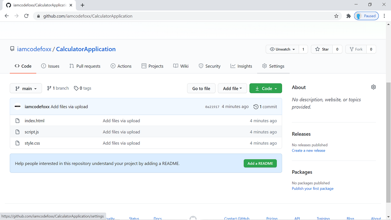Viewport: 391px width, 220px height.
Task: Click the page vertical scrollbar
Action: 388,142
